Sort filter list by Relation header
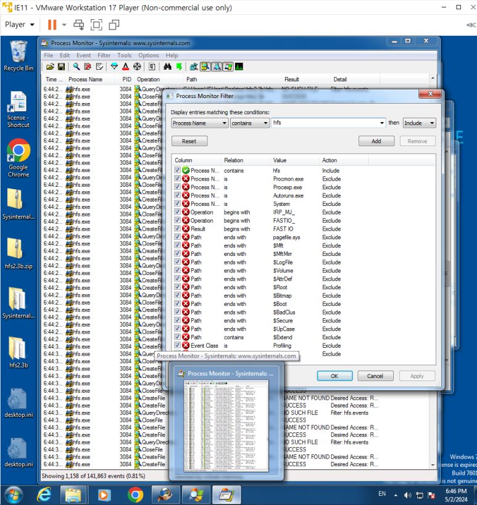The image size is (477, 505). click(x=245, y=160)
